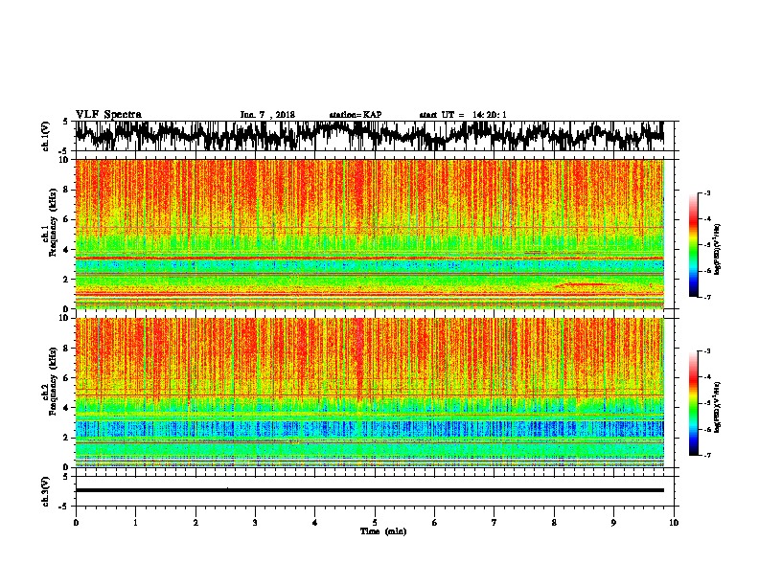Click the time axis tick label "4"
The height and width of the screenshot is (586, 759).
[315, 523]
